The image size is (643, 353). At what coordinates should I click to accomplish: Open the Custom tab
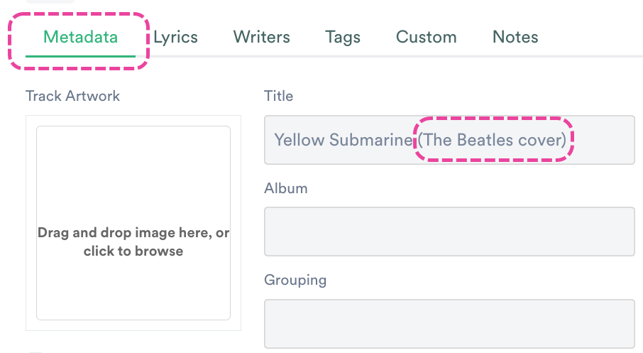(427, 37)
